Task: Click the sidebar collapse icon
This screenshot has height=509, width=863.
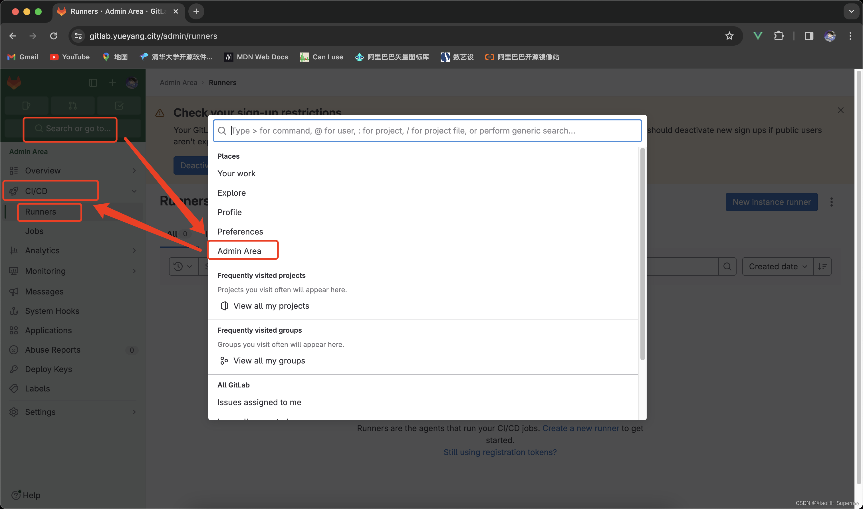Action: [x=93, y=83]
